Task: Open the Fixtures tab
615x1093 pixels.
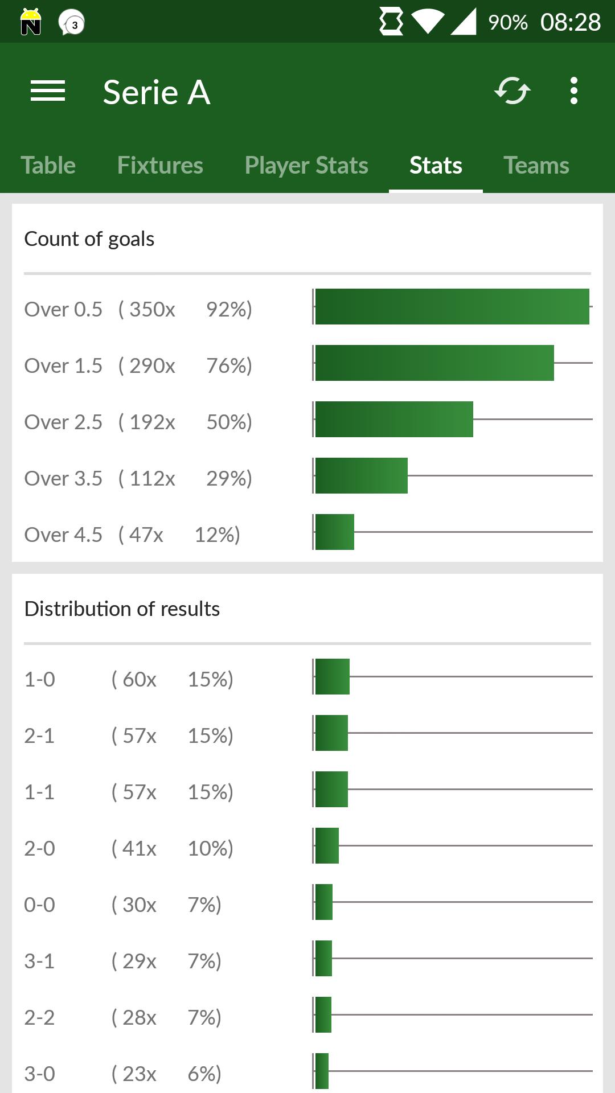Action: (160, 165)
